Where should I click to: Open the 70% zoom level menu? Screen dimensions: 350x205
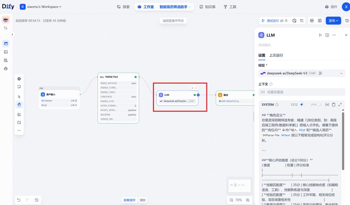tap(239, 200)
